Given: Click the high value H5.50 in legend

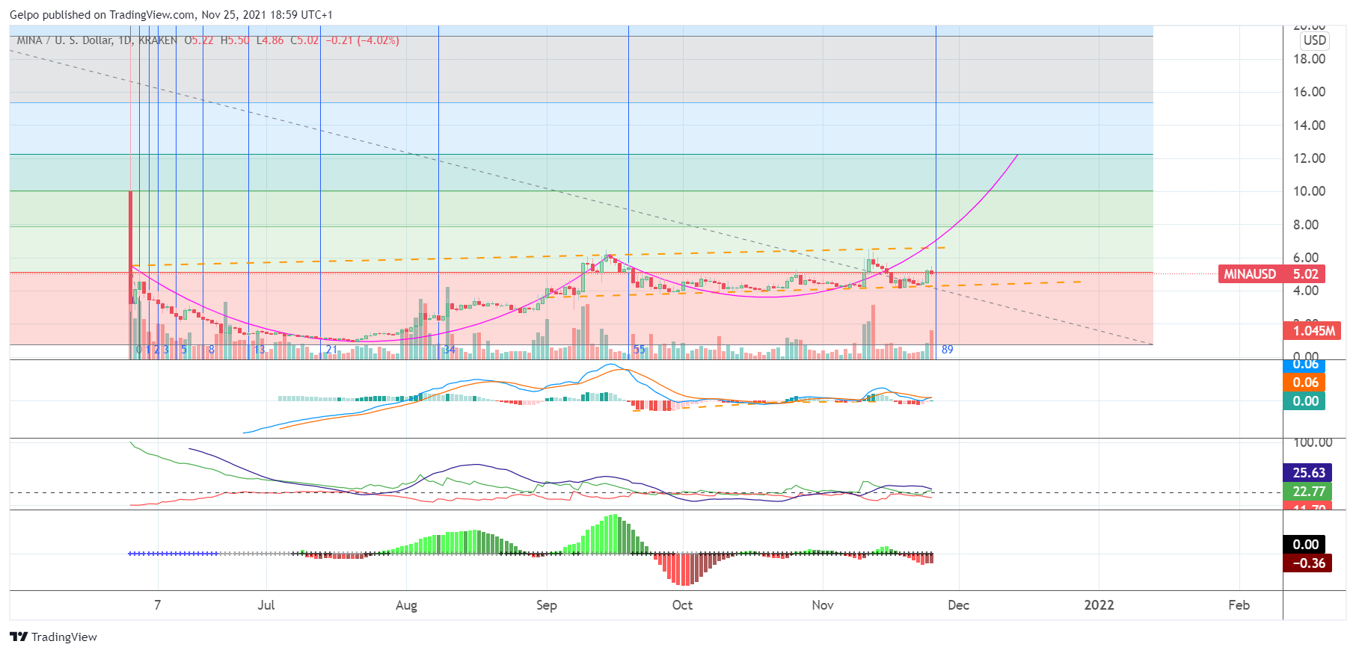Looking at the screenshot, I should pos(235,40).
